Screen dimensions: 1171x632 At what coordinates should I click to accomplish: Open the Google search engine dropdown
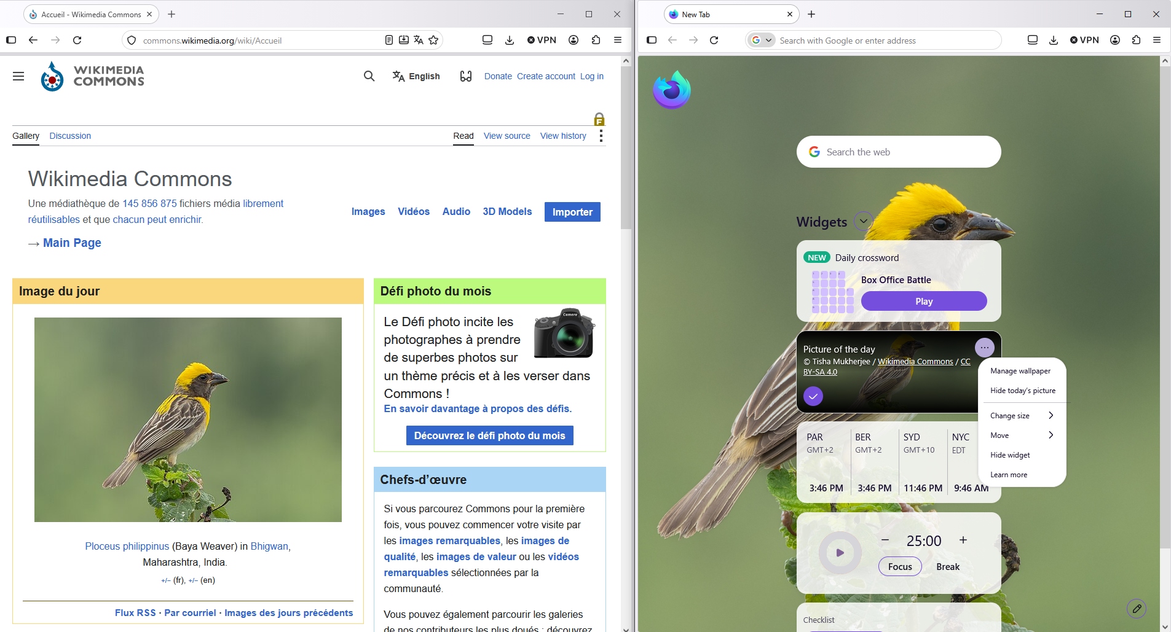(x=762, y=40)
